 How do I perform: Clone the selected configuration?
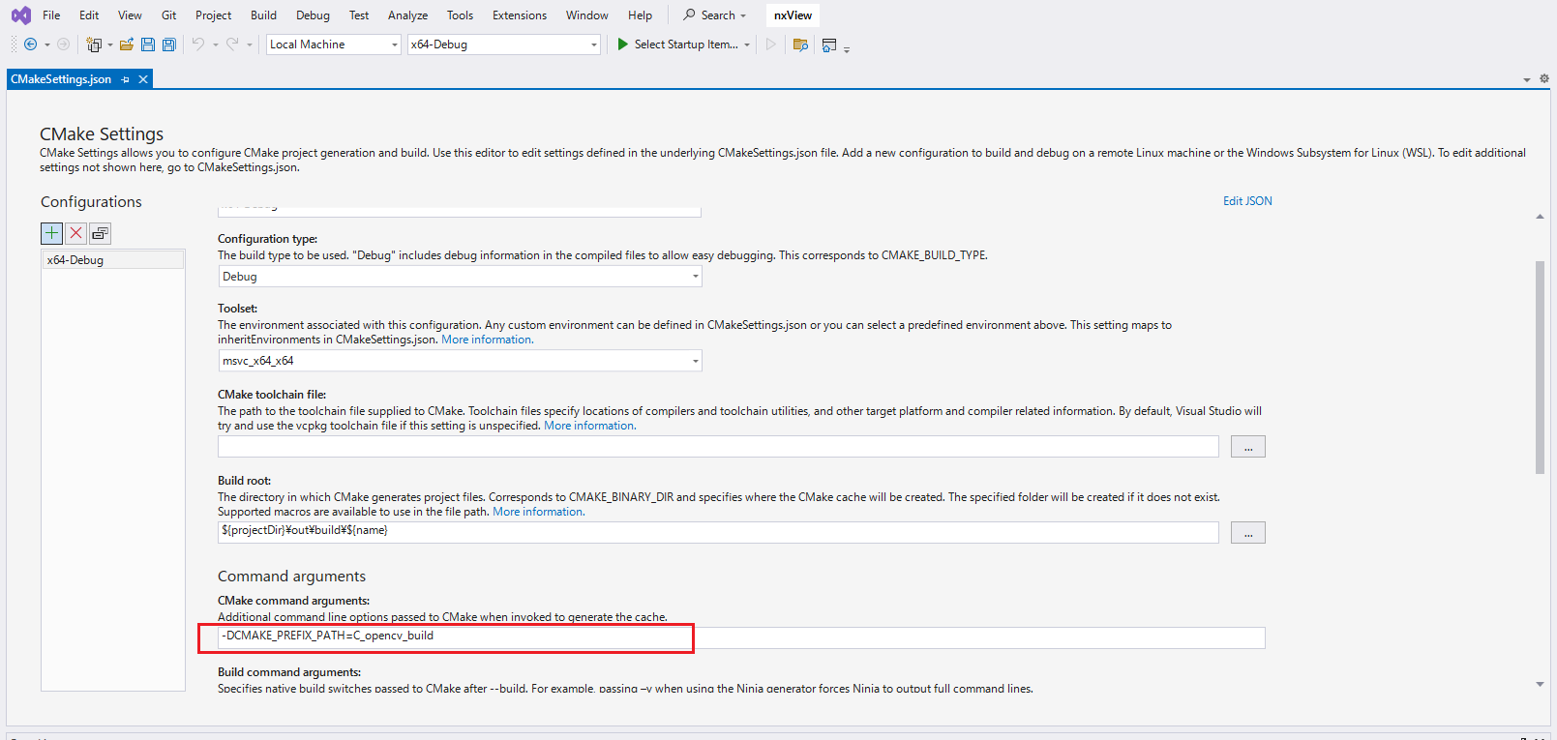click(x=100, y=233)
